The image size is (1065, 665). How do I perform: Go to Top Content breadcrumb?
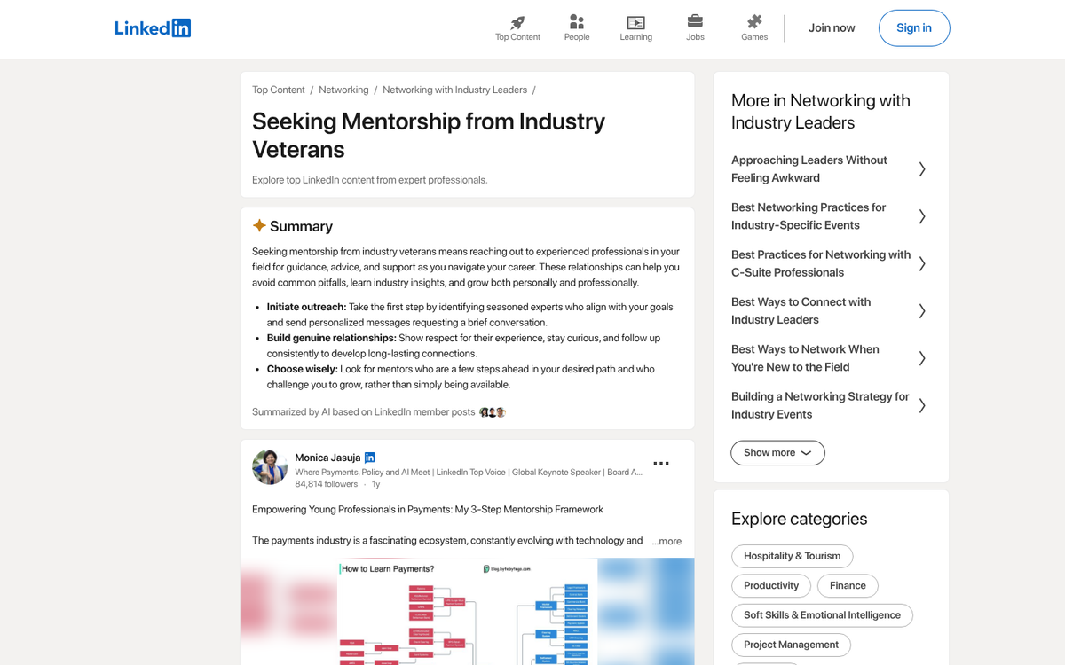pyautogui.click(x=278, y=90)
